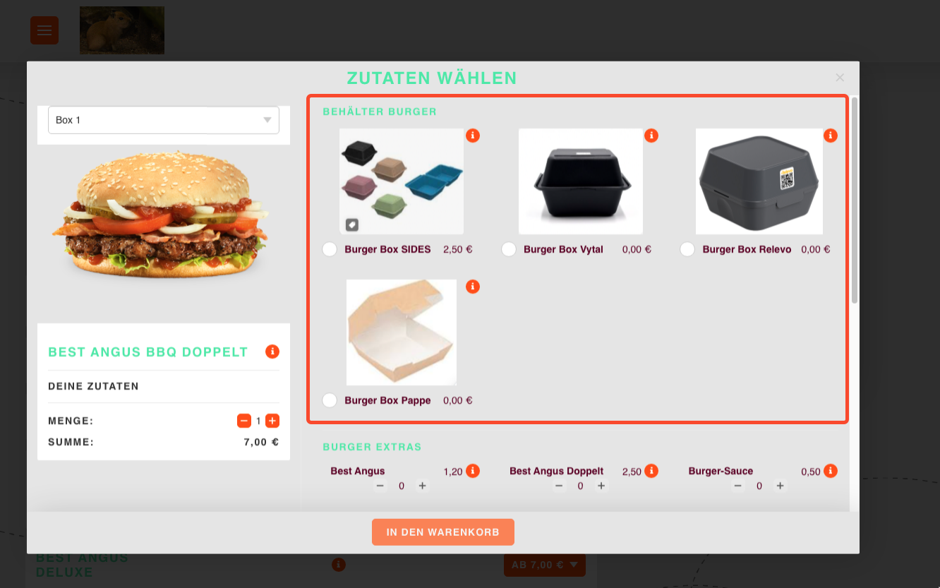The width and height of the screenshot is (940, 588).
Task: Expand the AB 7,00 € price dropdown
Action: (544, 565)
